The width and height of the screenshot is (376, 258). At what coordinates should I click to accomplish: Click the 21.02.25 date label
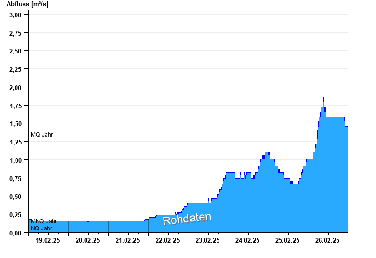click(x=127, y=240)
